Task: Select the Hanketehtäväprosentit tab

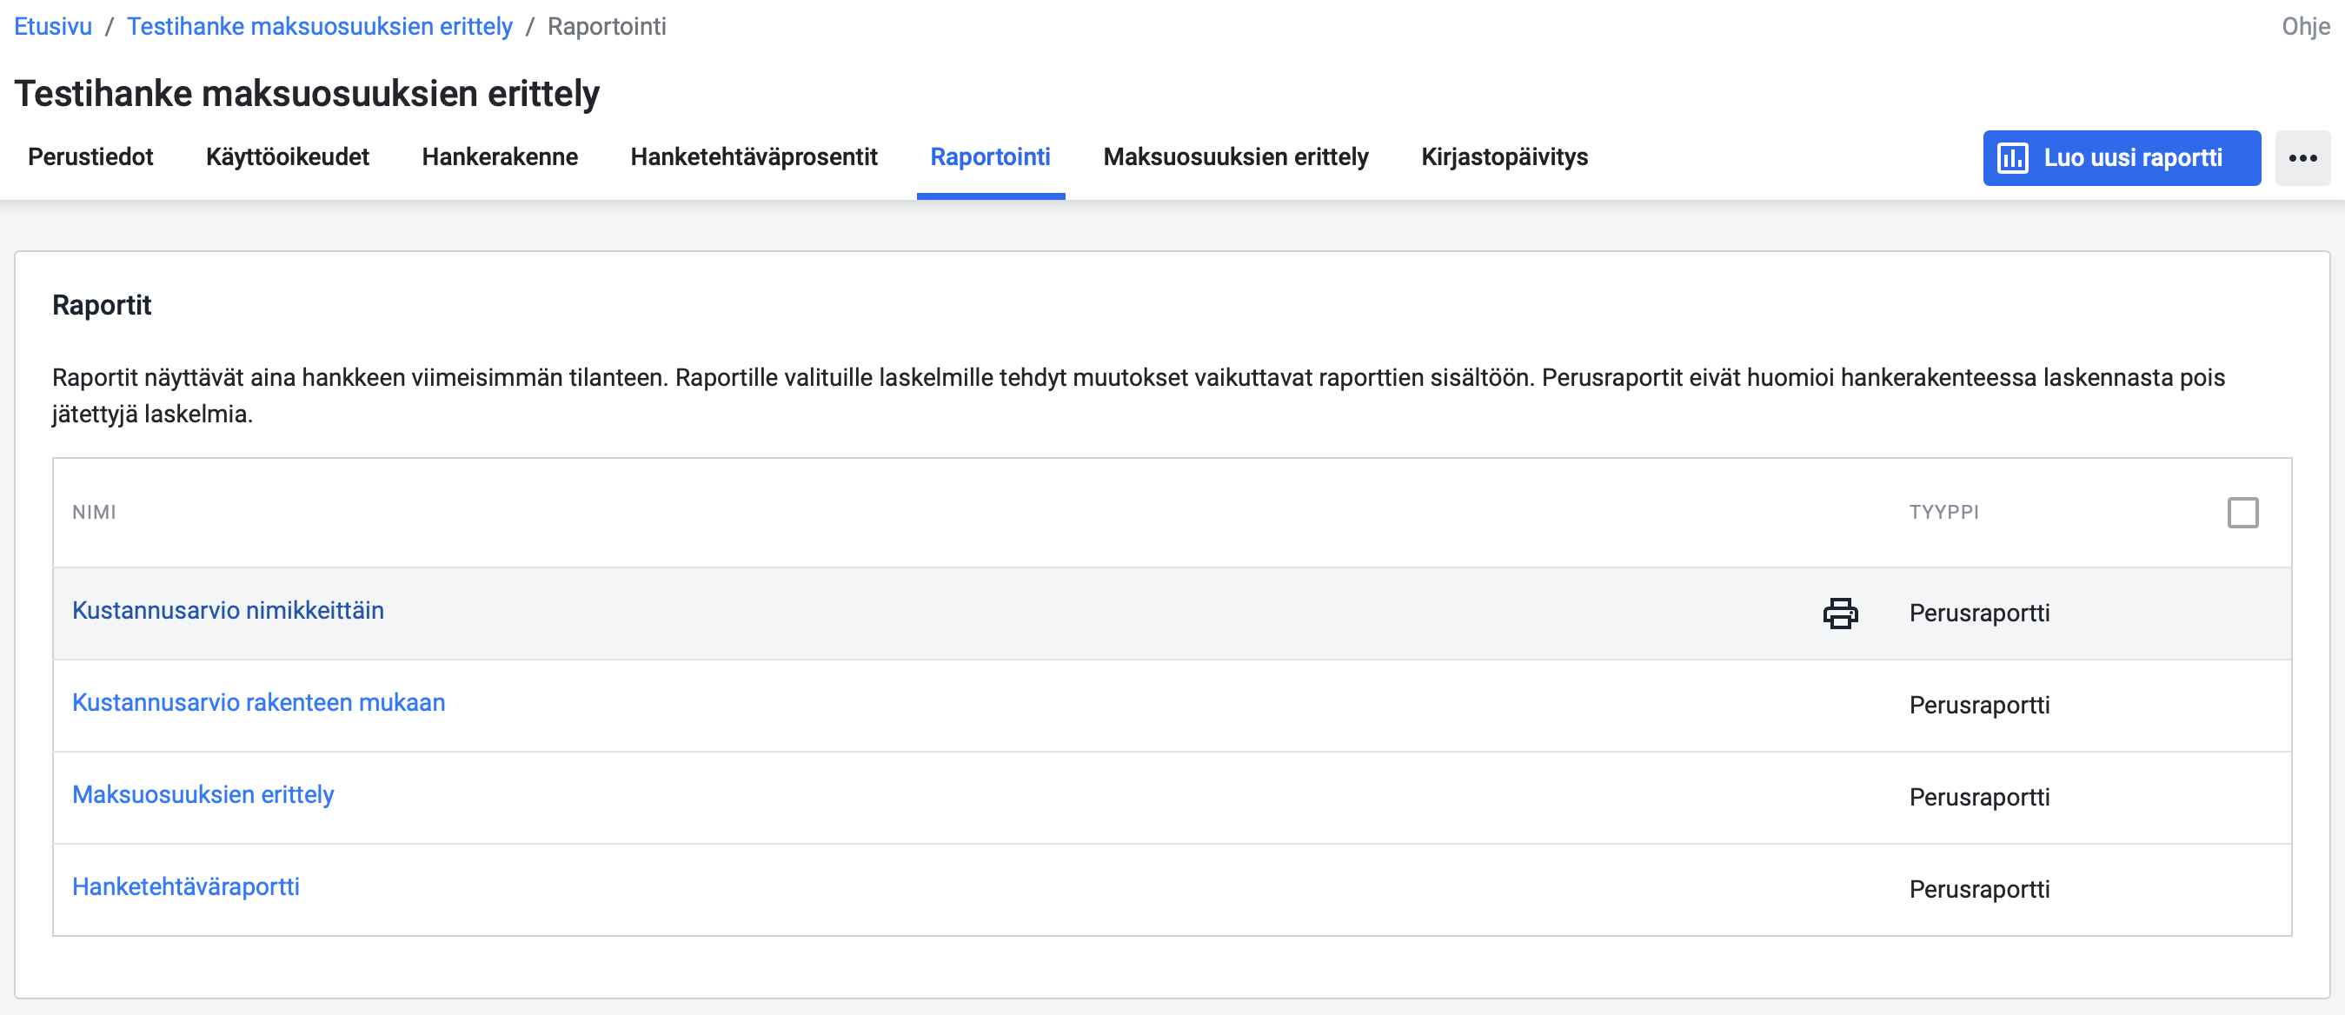Action: pos(754,156)
